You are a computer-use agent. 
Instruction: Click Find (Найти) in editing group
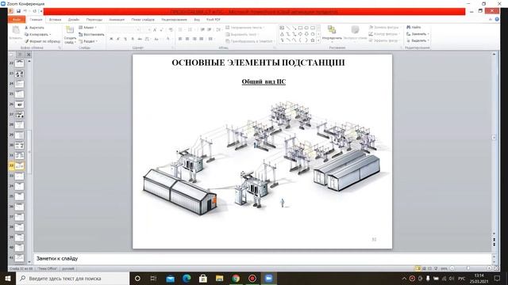414,28
